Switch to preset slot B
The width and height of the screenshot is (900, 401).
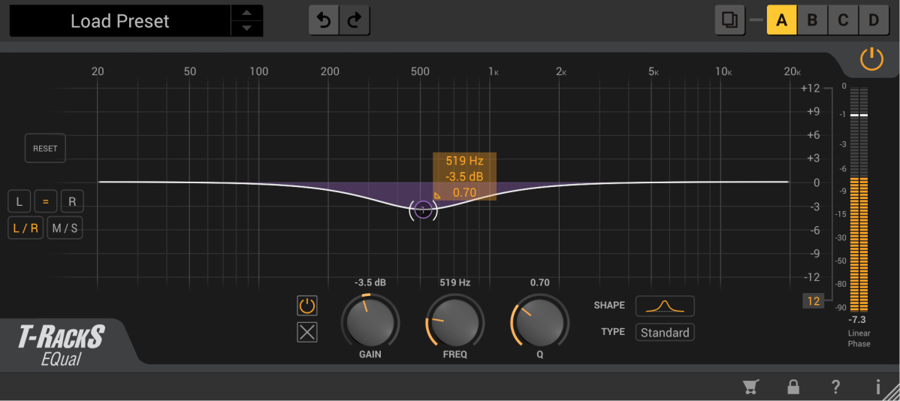tap(812, 20)
